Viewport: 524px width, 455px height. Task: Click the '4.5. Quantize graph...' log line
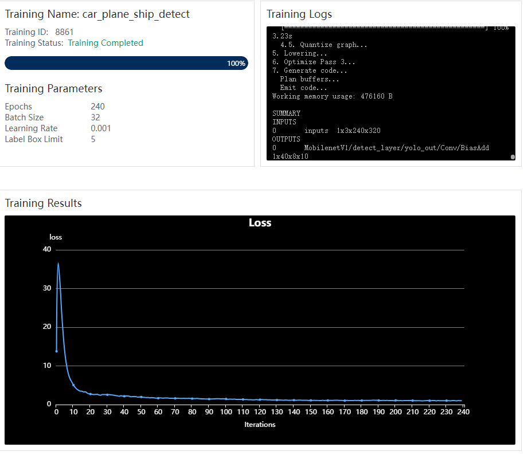[x=323, y=45]
